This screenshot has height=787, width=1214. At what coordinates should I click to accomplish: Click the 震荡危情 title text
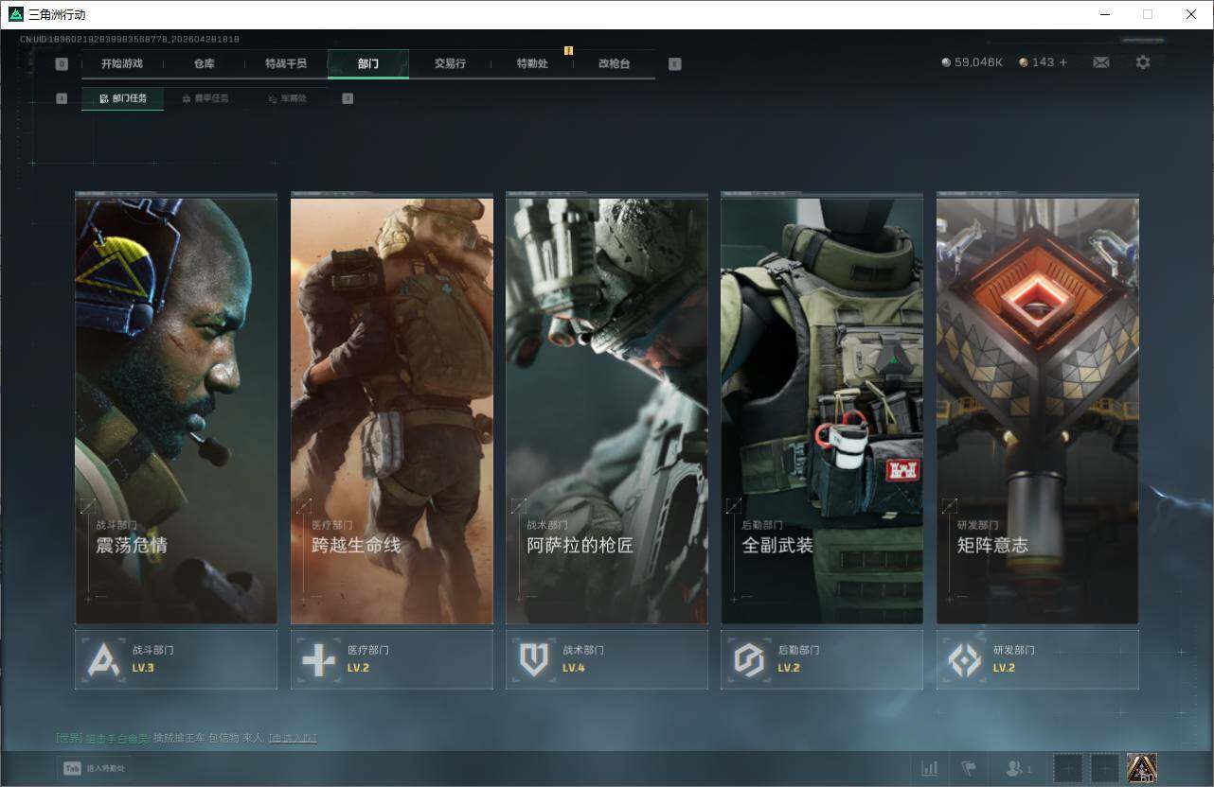132,546
